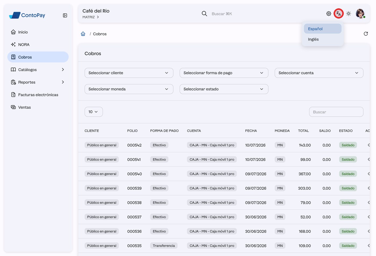Open settings gear icon
The height and width of the screenshot is (256, 376).
pyautogui.click(x=329, y=14)
